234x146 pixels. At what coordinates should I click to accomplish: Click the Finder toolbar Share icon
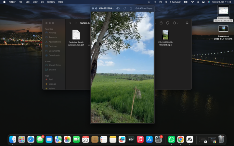tap(161, 23)
